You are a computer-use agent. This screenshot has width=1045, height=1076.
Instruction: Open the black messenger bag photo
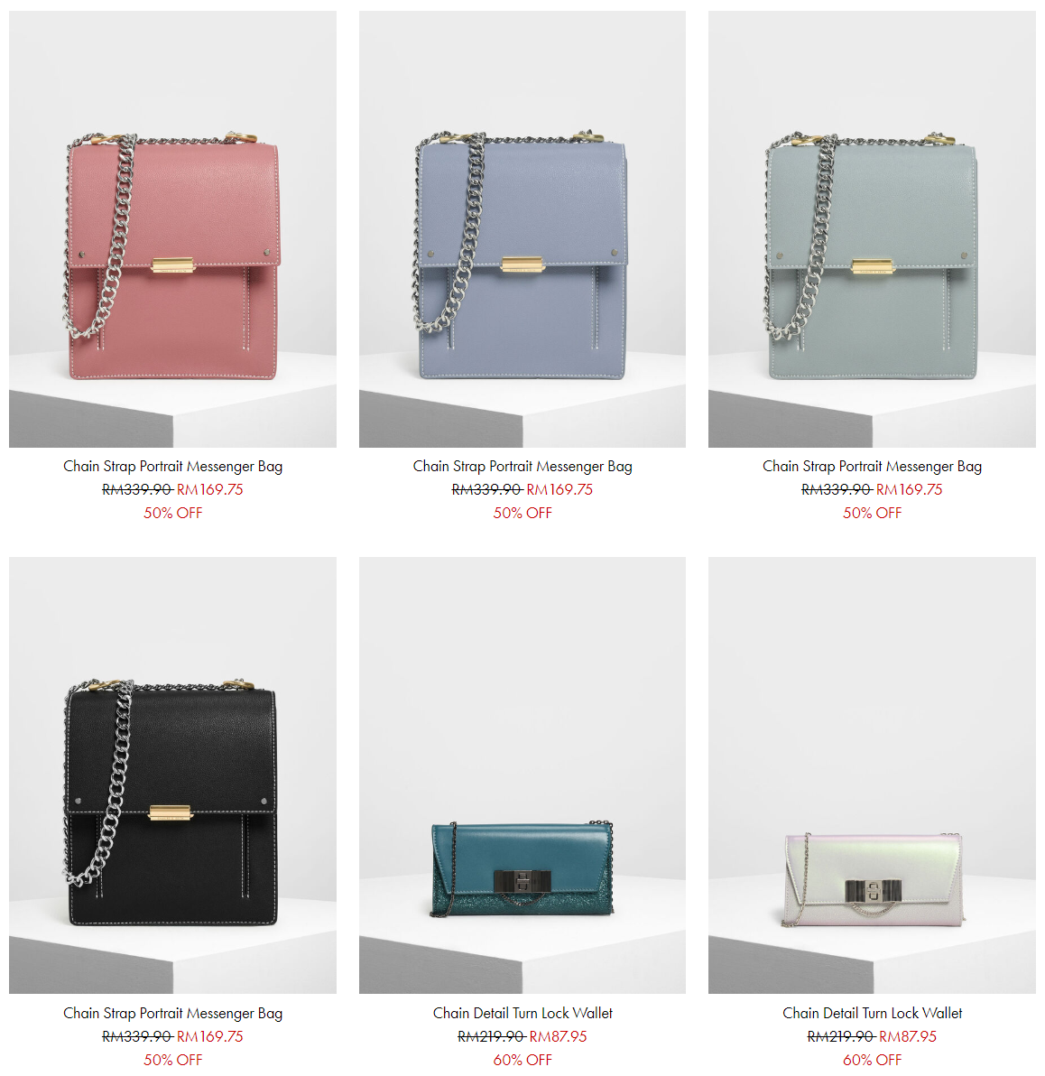click(x=172, y=775)
